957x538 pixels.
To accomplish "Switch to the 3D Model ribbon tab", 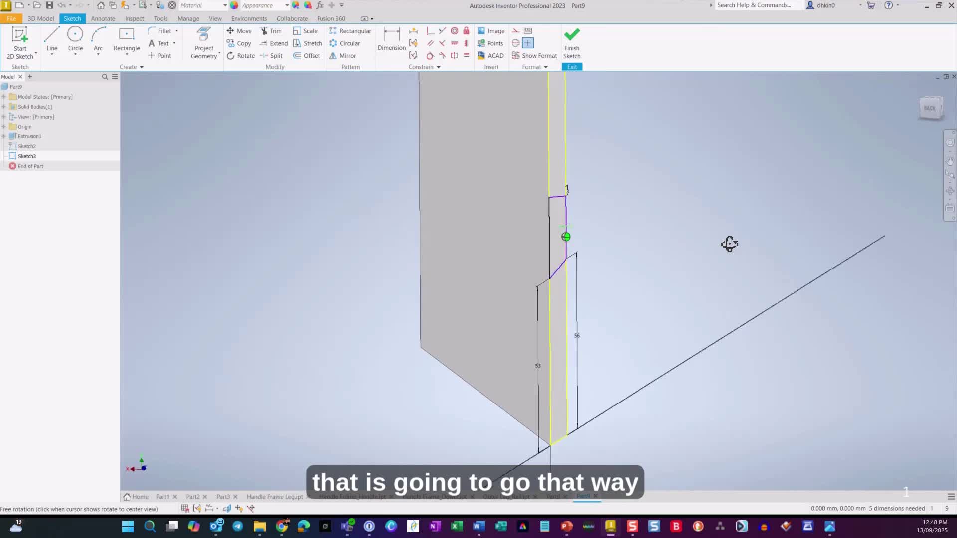I will pos(40,18).
